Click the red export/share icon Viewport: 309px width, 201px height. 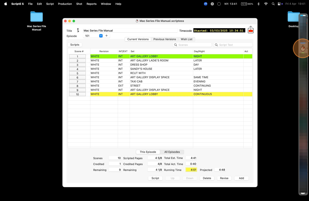point(251,30)
